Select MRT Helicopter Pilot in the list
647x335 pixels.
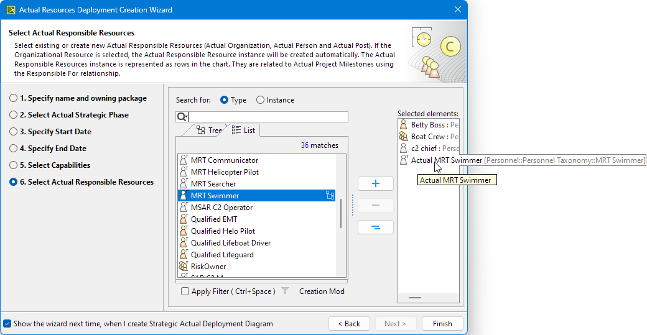224,172
